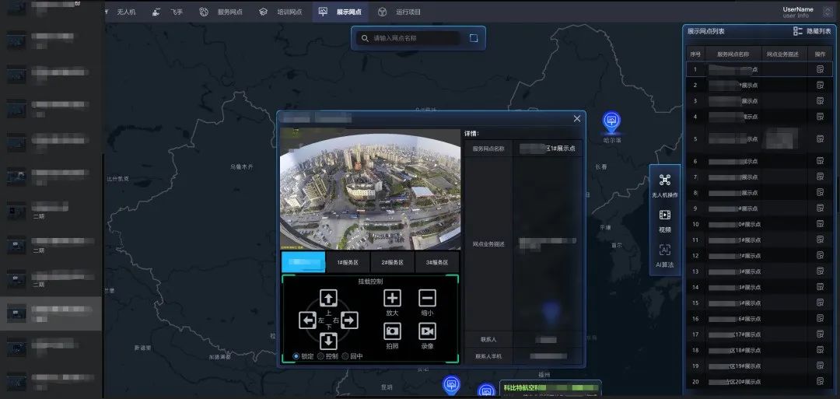Click the row 9 operation detail icon
This screenshot has height=399, width=840.
820,208
